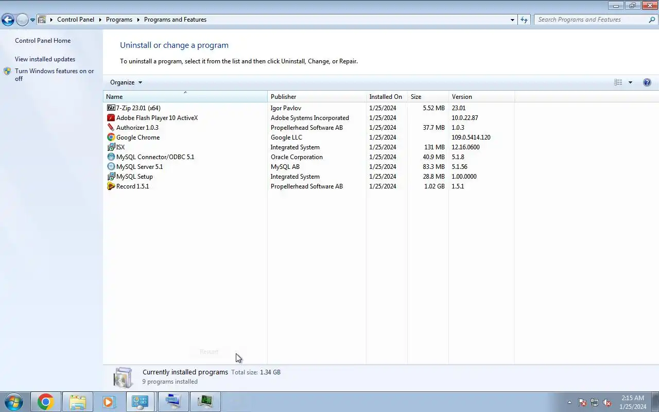Viewport: 659px width, 412px height.
Task: Open the recent pages dropdown arrow
Action: point(32,20)
